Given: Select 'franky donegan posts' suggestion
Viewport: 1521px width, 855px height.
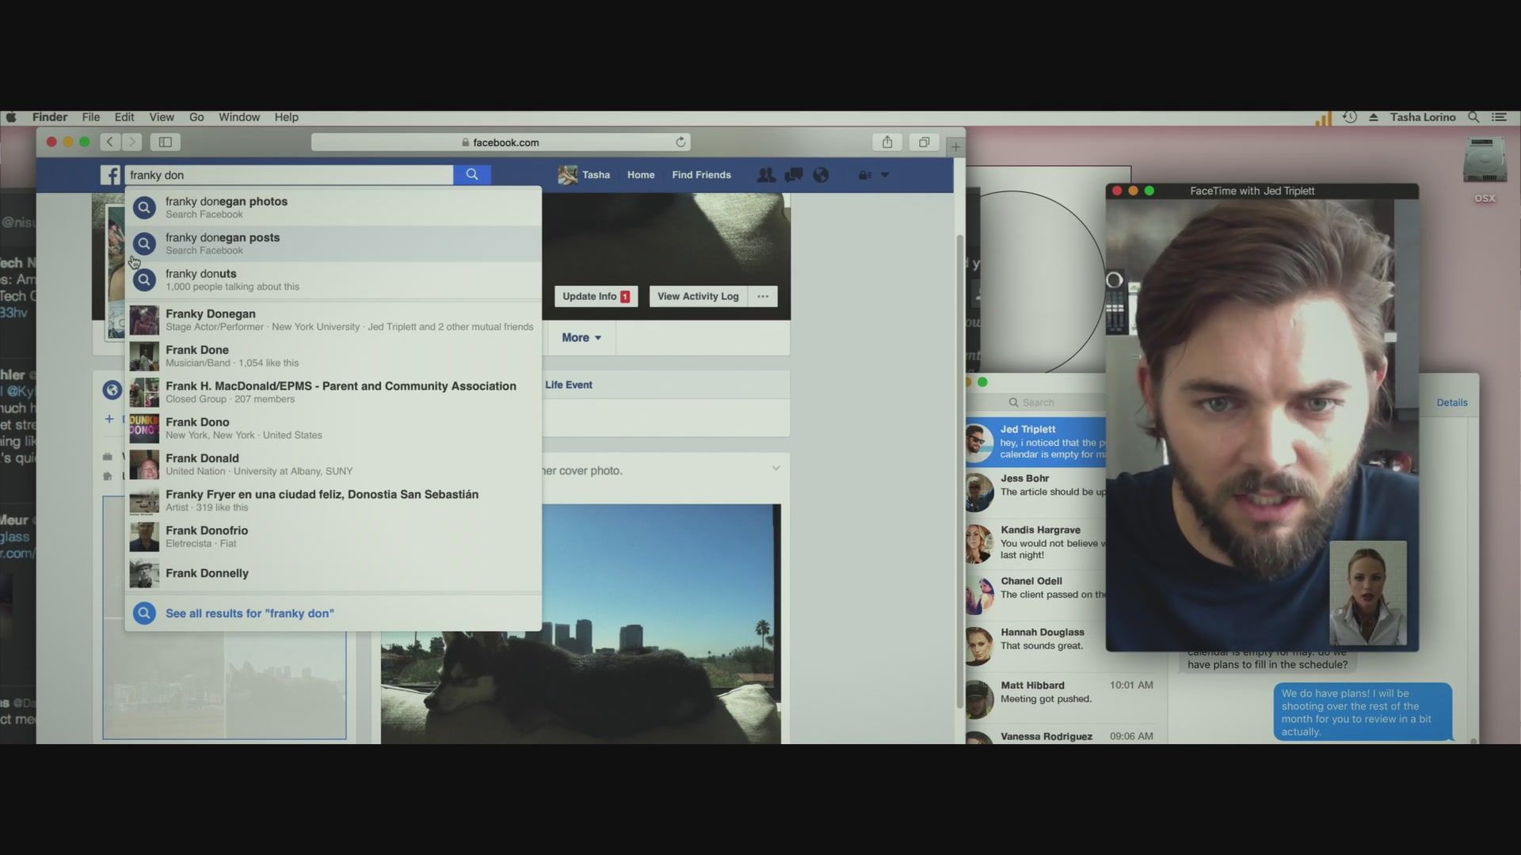Looking at the screenshot, I should tap(334, 244).
